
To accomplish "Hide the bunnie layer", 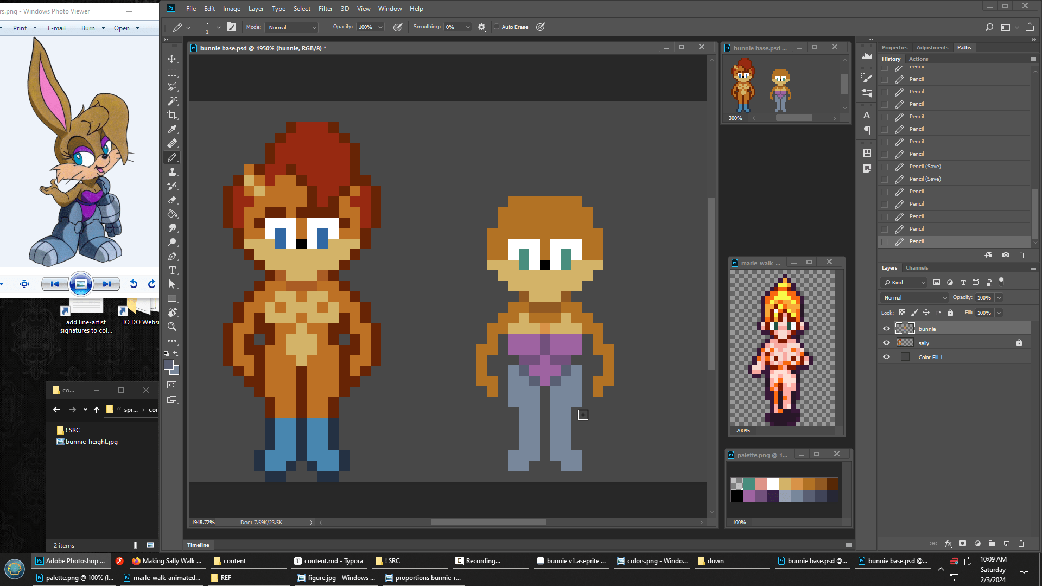I will tap(886, 329).
